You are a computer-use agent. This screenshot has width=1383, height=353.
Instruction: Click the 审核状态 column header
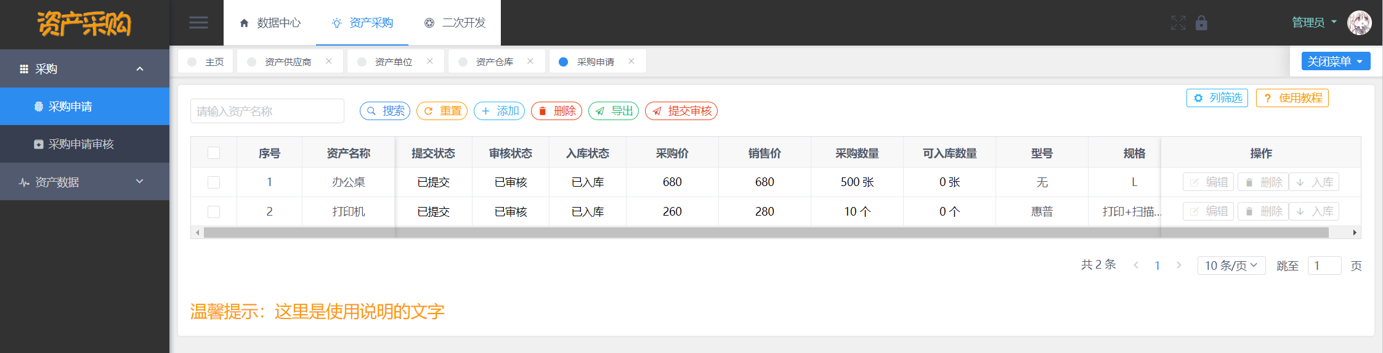tap(511, 153)
